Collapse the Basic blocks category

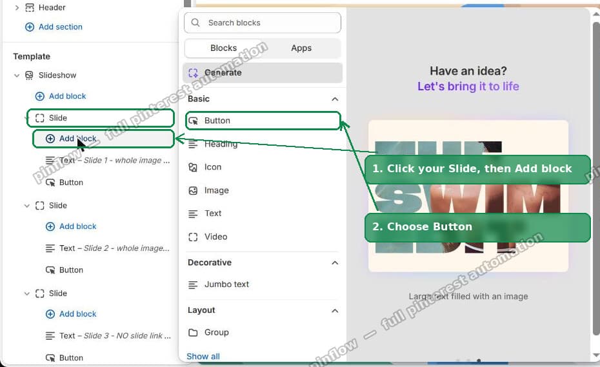pos(335,99)
